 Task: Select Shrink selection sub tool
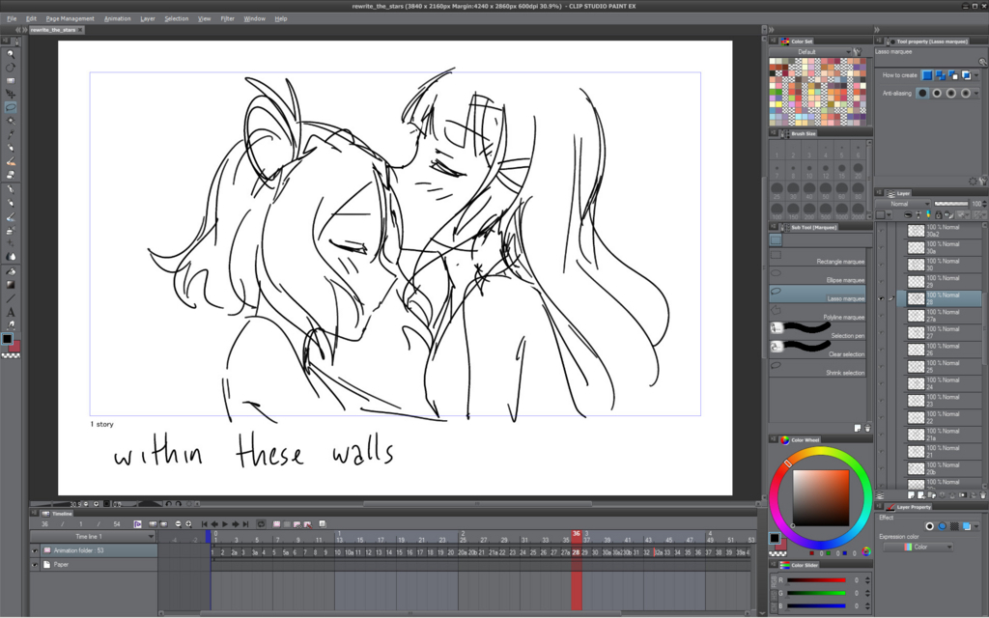point(817,368)
